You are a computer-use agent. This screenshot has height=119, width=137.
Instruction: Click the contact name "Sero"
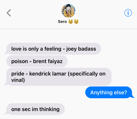click(x=62, y=22)
